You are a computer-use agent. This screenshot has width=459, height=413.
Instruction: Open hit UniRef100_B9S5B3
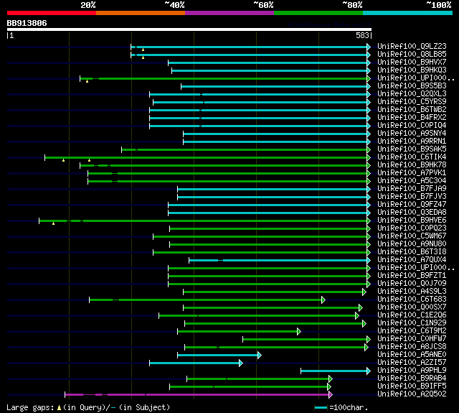pyautogui.click(x=412, y=85)
